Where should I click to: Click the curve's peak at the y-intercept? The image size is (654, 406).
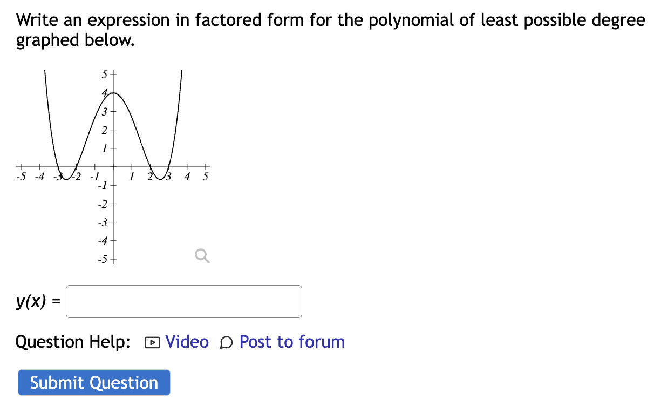coord(113,93)
